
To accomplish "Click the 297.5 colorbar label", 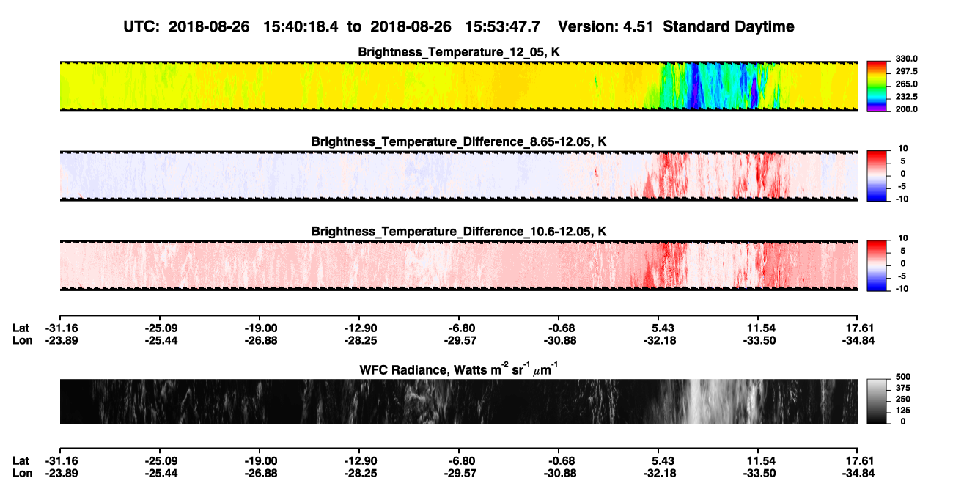I will pos(905,71).
